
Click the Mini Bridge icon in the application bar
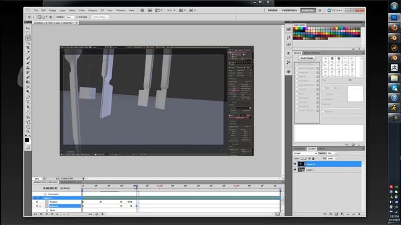coord(150,10)
